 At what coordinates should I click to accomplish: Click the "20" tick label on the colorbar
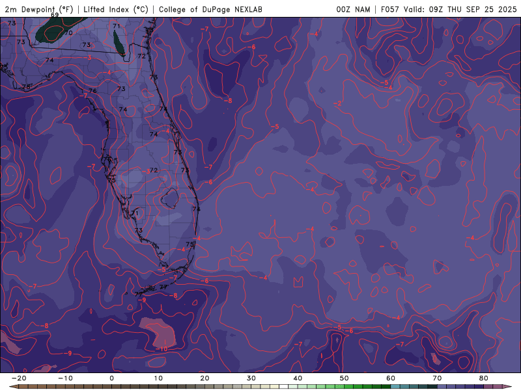click(204, 378)
